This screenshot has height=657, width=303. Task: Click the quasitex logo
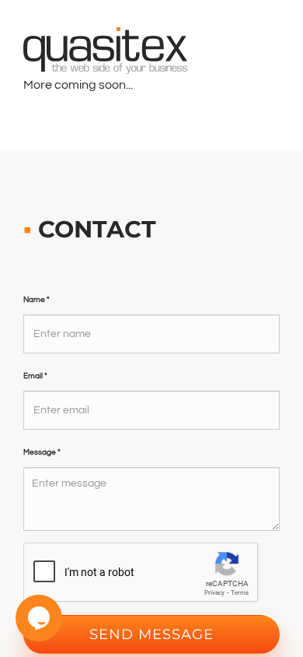click(x=106, y=50)
